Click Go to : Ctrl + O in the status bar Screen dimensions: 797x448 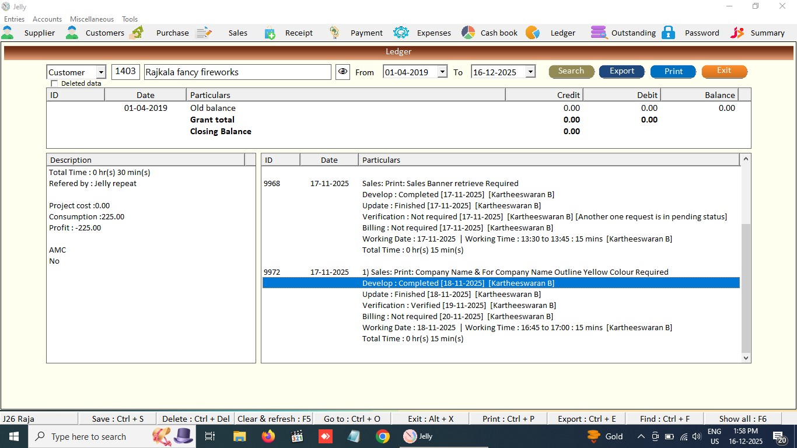tap(352, 419)
